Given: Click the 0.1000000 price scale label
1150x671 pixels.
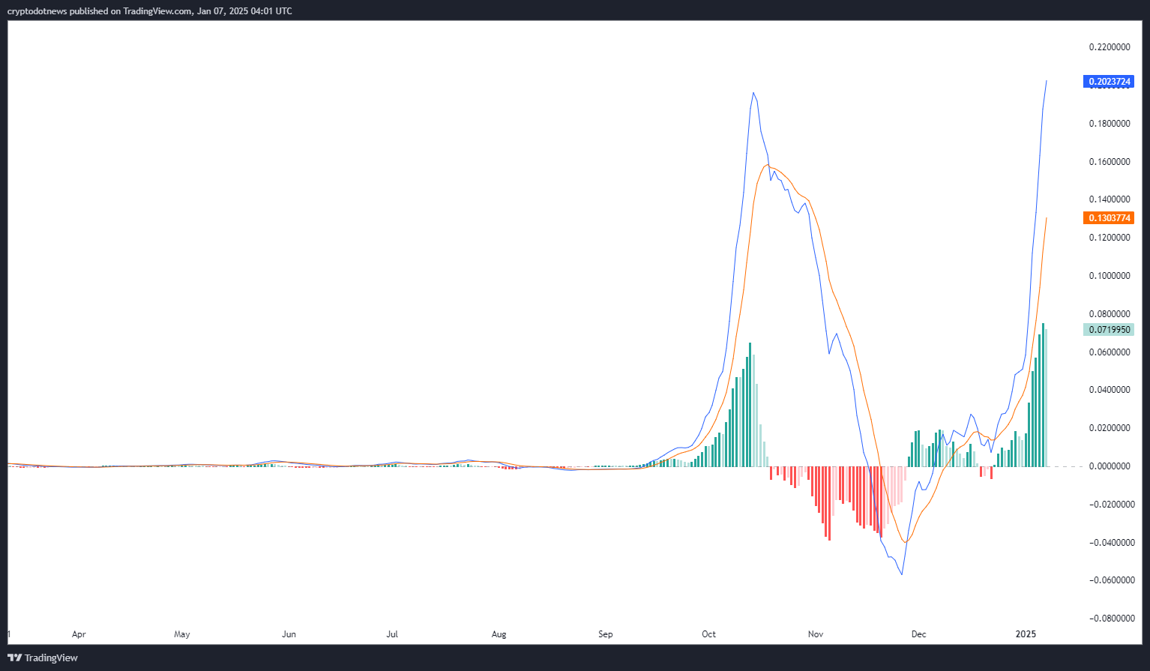Looking at the screenshot, I should (1109, 276).
